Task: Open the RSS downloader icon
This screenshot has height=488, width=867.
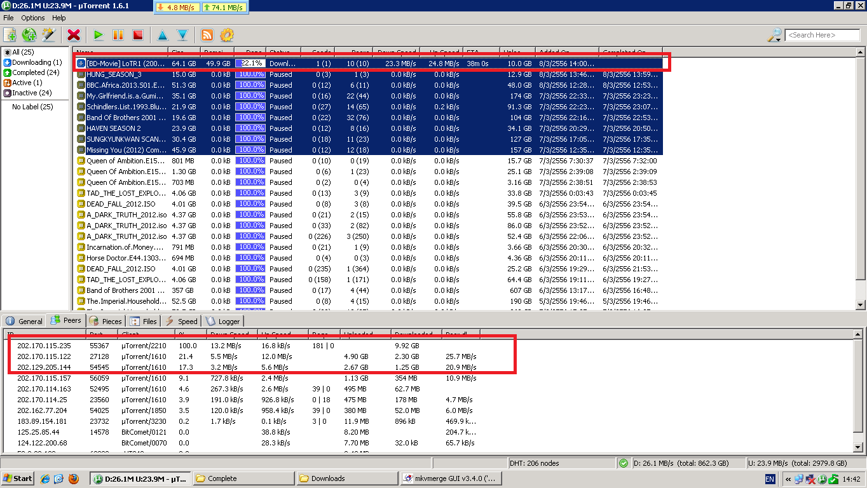Action: (207, 35)
